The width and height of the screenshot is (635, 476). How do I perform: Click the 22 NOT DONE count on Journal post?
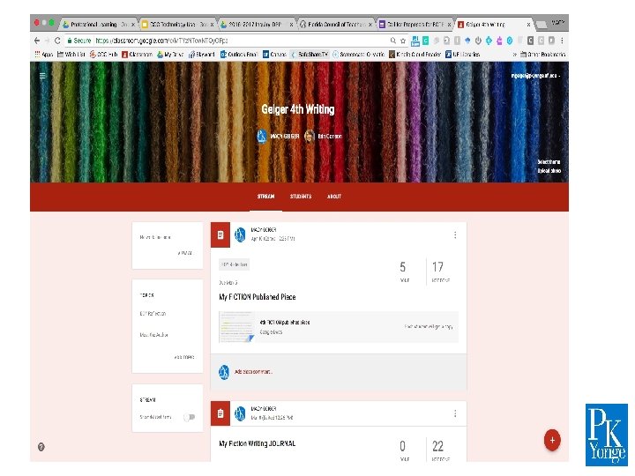point(439,450)
